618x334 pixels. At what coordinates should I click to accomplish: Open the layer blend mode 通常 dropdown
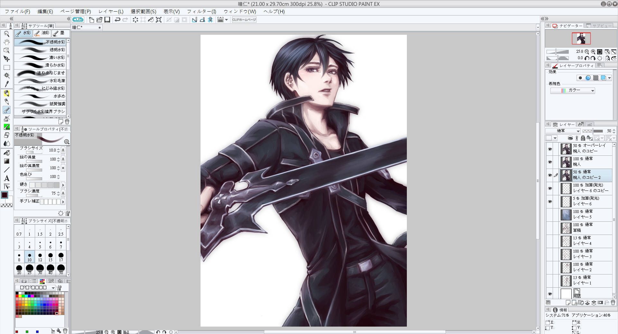pos(563,131)
